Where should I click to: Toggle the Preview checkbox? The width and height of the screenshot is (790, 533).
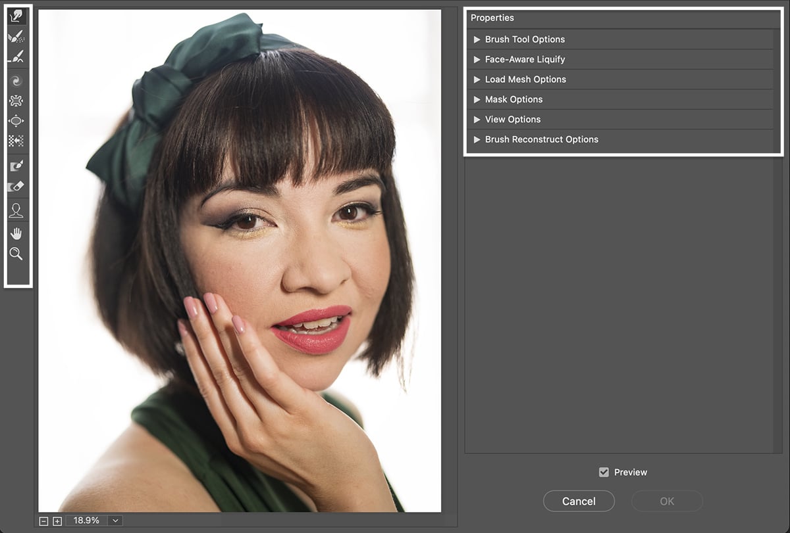pyautogui.click(x=604, y=472)
